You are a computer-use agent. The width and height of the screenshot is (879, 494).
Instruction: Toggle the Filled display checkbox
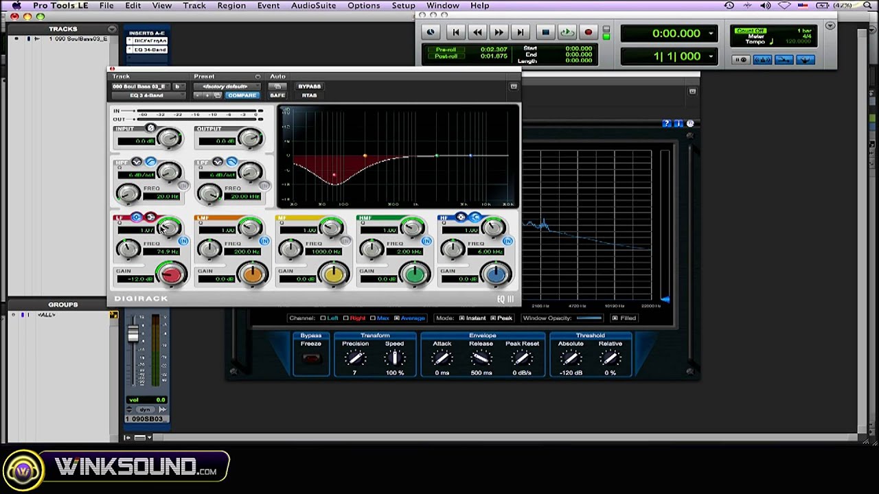pyautogui.click(x=615, y=318)
